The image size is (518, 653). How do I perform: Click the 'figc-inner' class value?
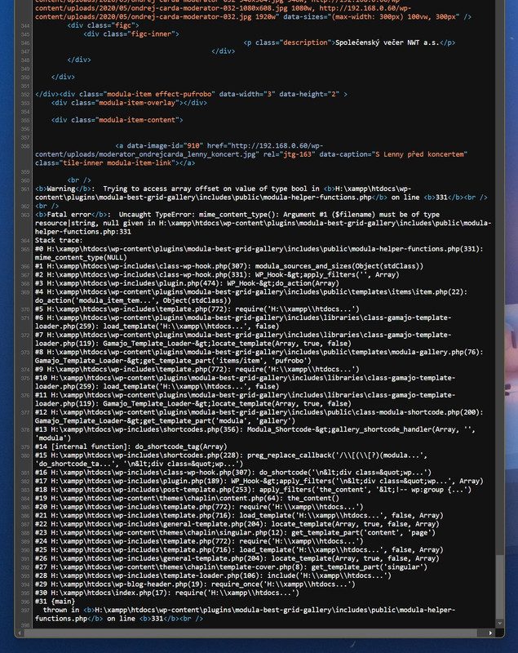(x=153, y=34)
